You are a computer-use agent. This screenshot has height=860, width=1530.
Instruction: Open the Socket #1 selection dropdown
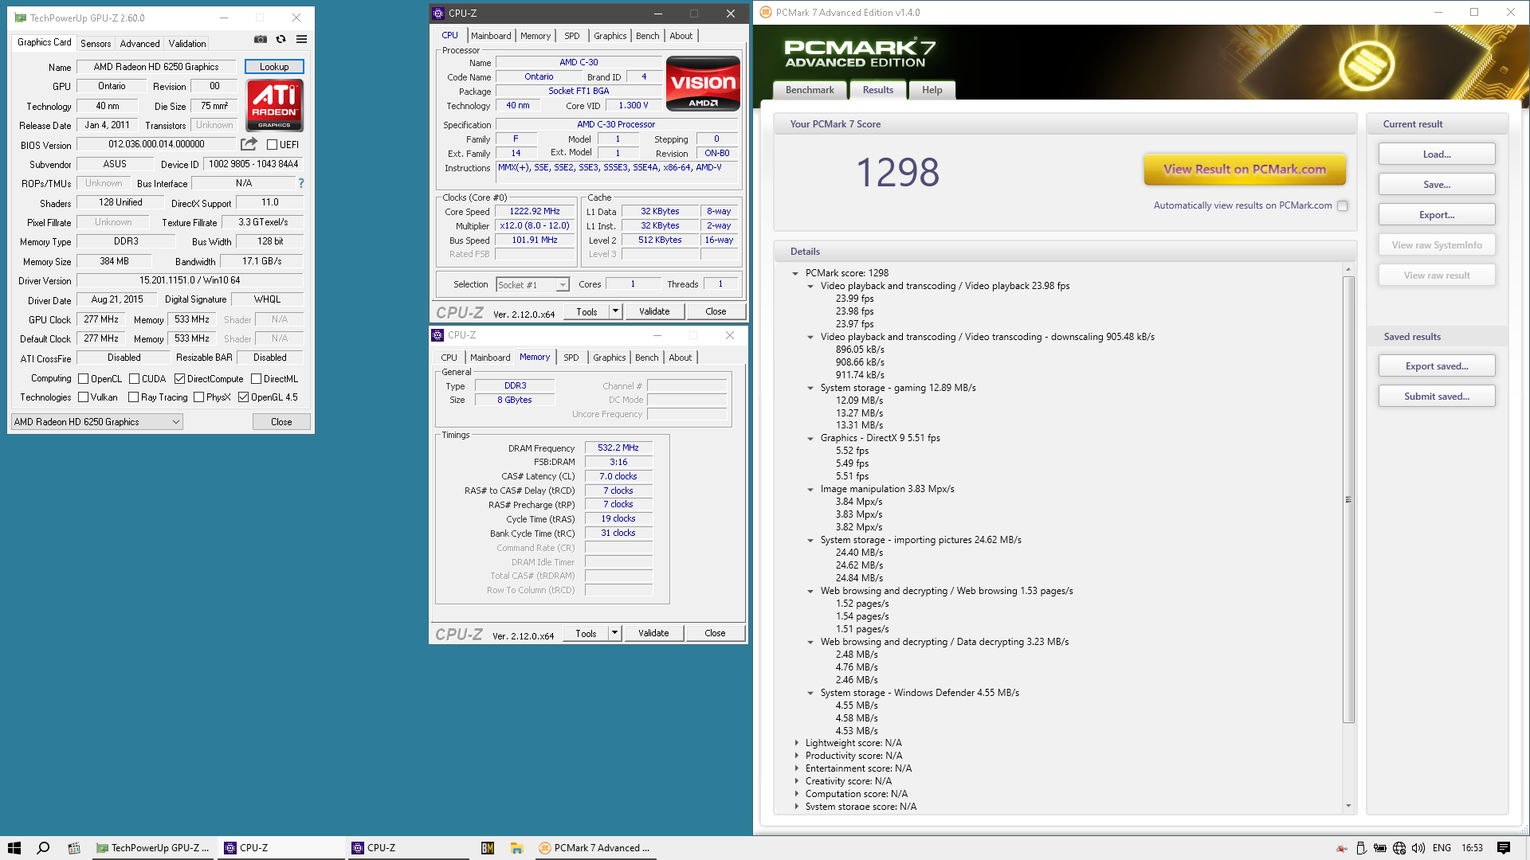point(532,285)
